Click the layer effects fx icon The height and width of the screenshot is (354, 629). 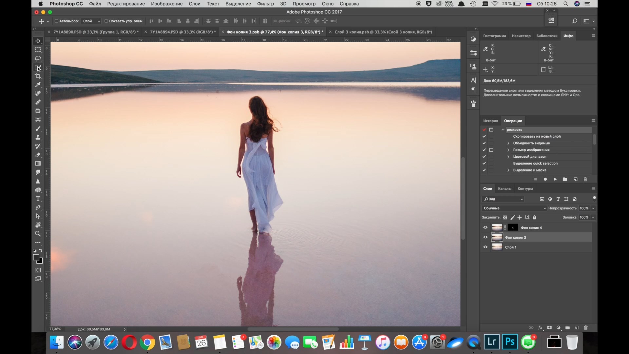pos(540,327)
